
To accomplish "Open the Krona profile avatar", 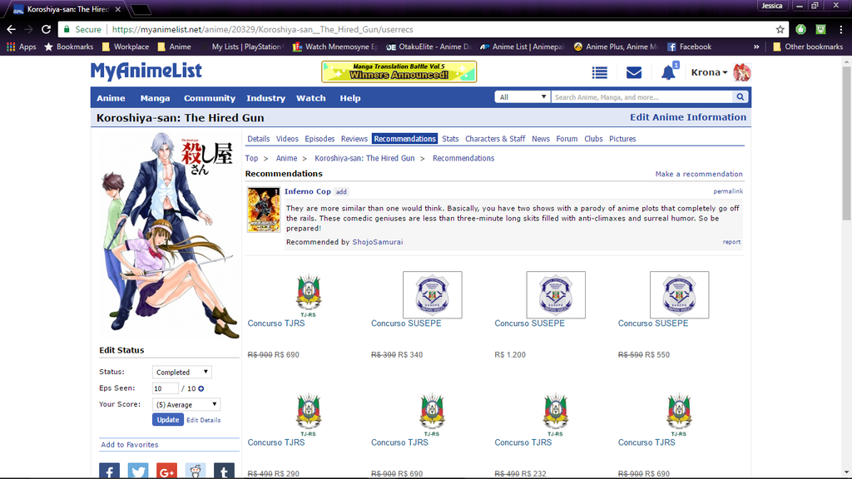I will 741,72.
